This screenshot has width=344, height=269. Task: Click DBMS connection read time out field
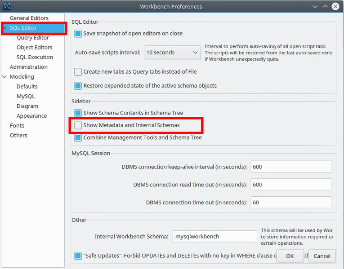(291, 185)
